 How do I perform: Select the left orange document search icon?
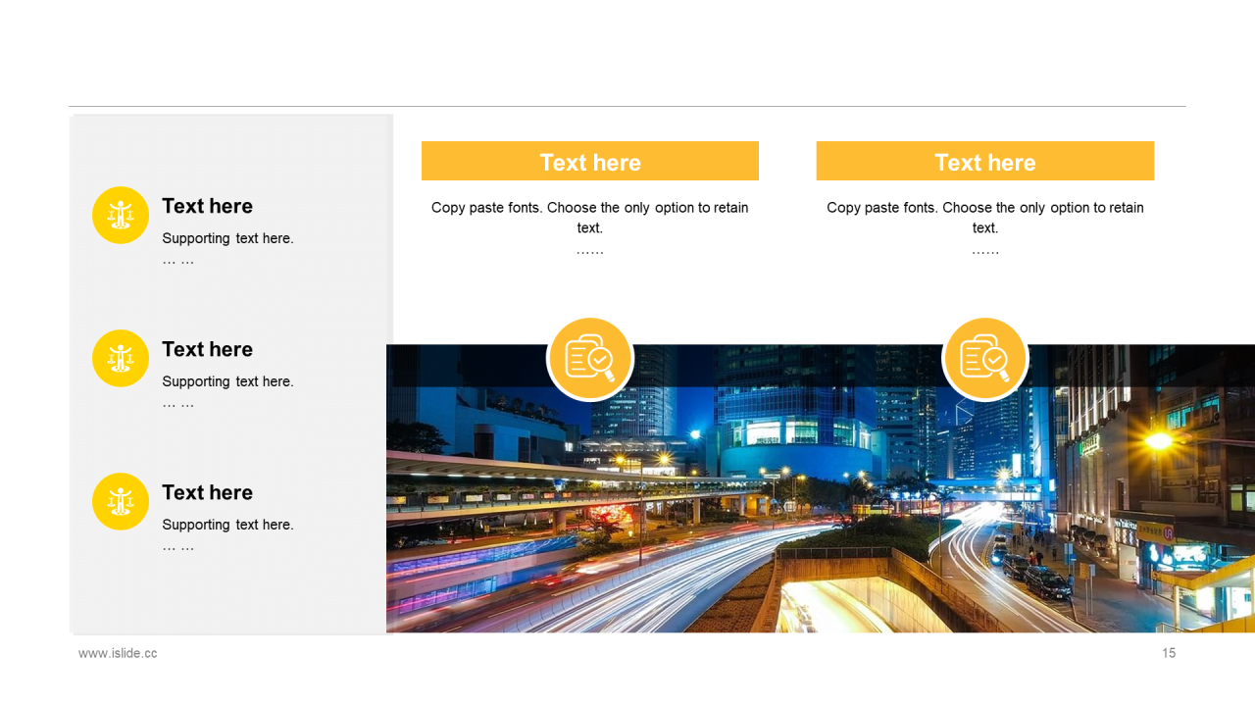tap(589, 359)
